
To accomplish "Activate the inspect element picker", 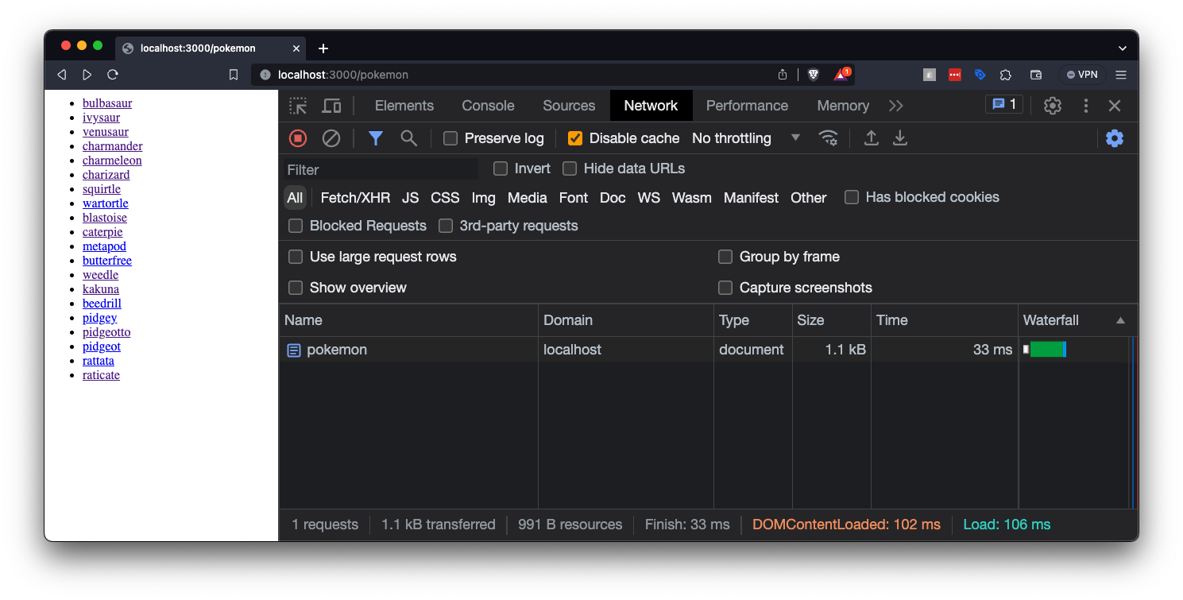I will pos(298,106).
